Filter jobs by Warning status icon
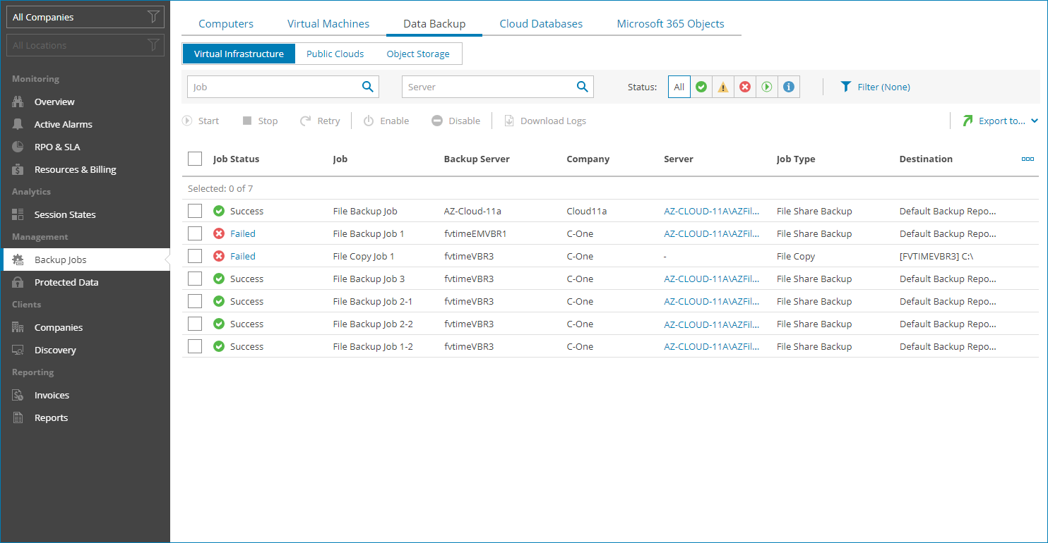 tap(722, 86)
